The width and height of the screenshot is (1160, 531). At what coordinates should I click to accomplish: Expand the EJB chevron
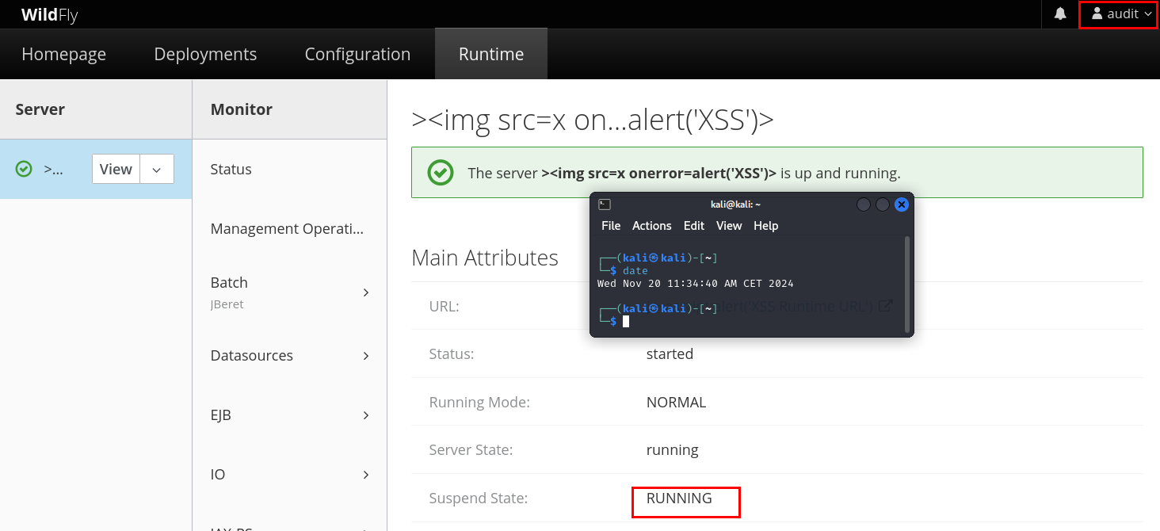click(x=366, y=415)
